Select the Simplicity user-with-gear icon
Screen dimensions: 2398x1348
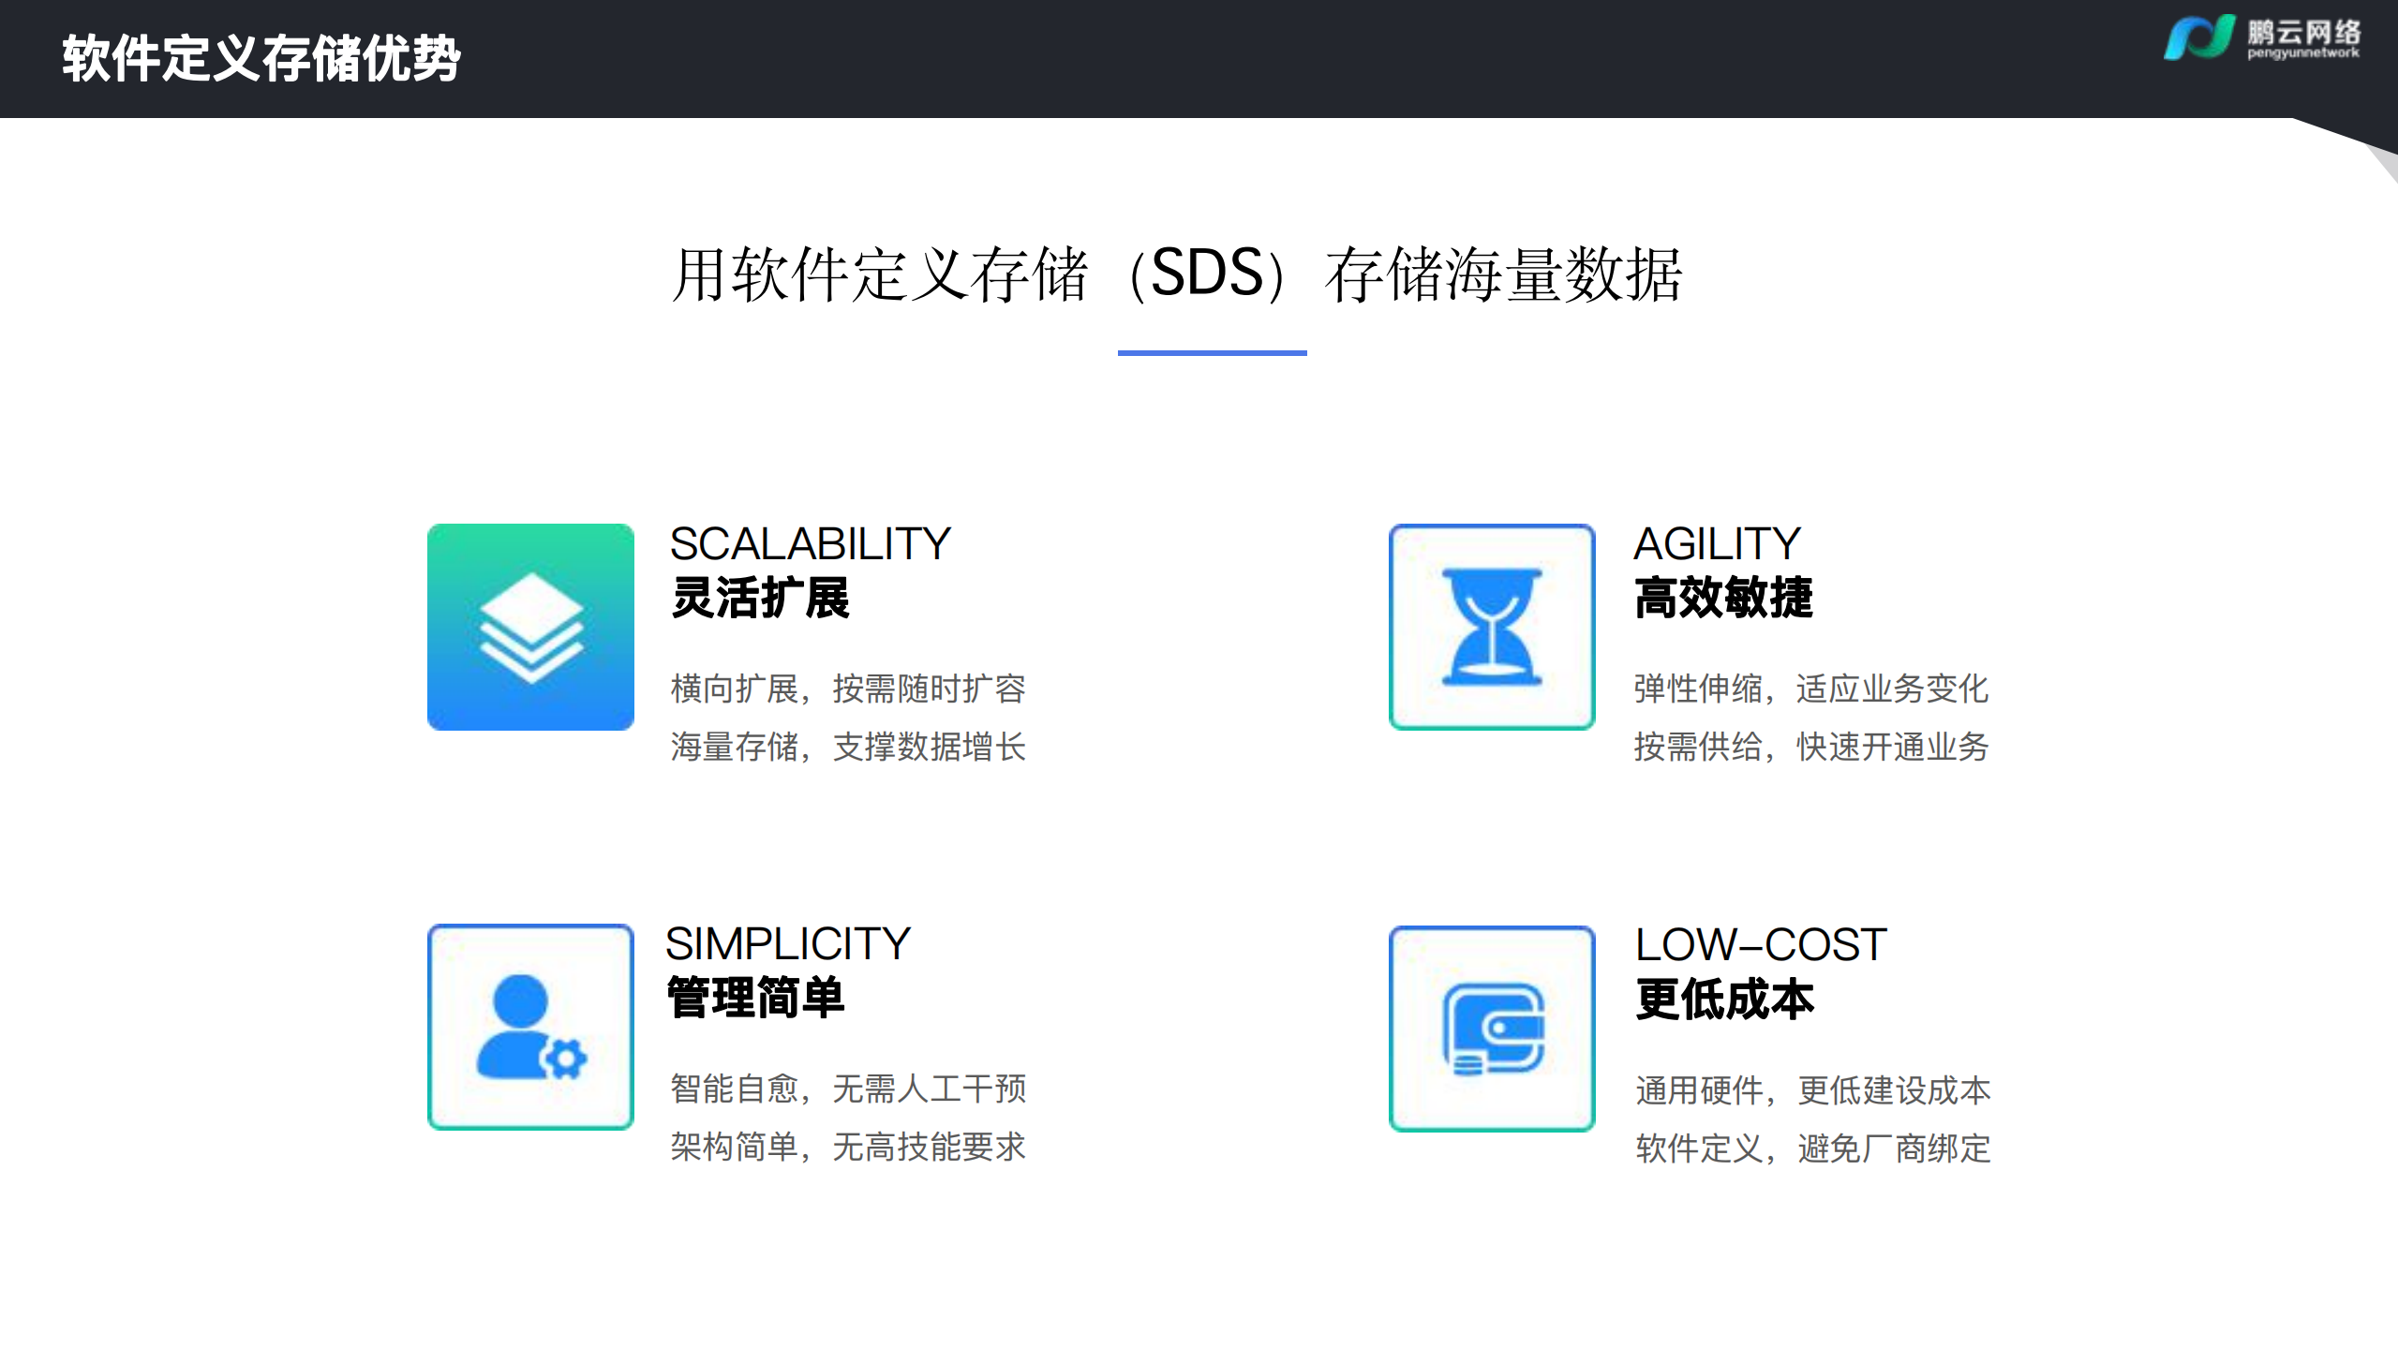coord(530,1028)
